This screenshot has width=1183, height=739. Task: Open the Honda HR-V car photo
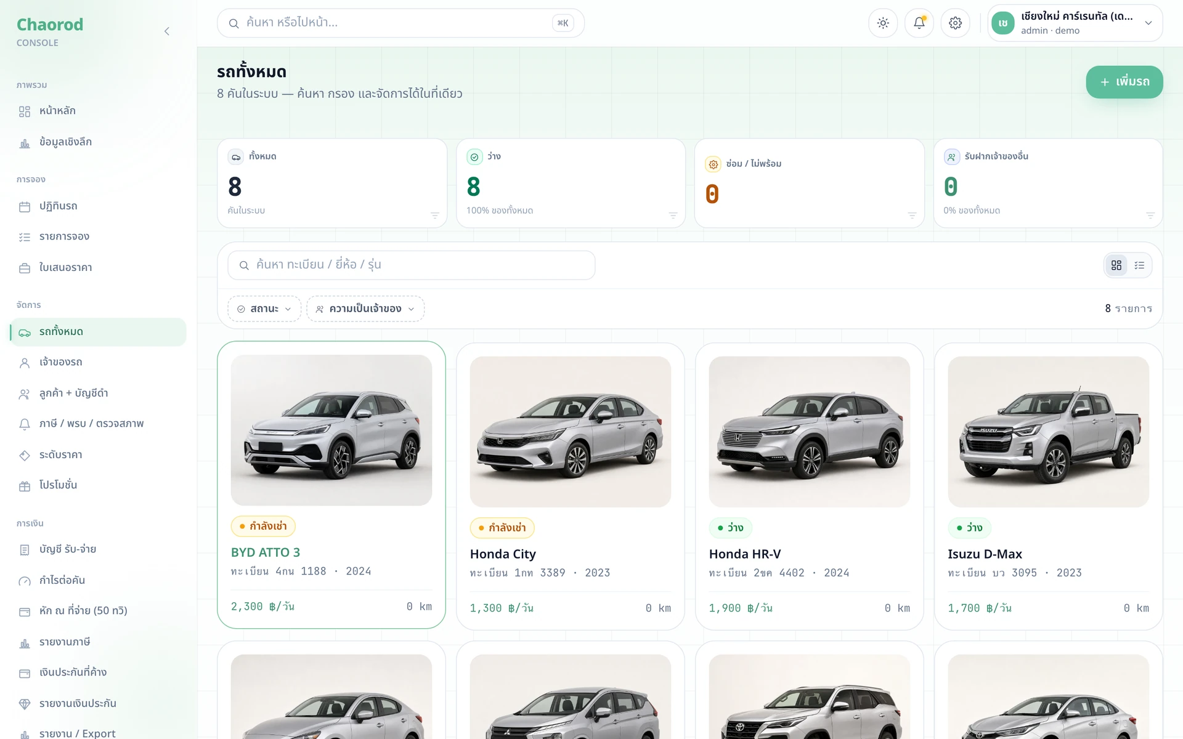pos(810,432)
